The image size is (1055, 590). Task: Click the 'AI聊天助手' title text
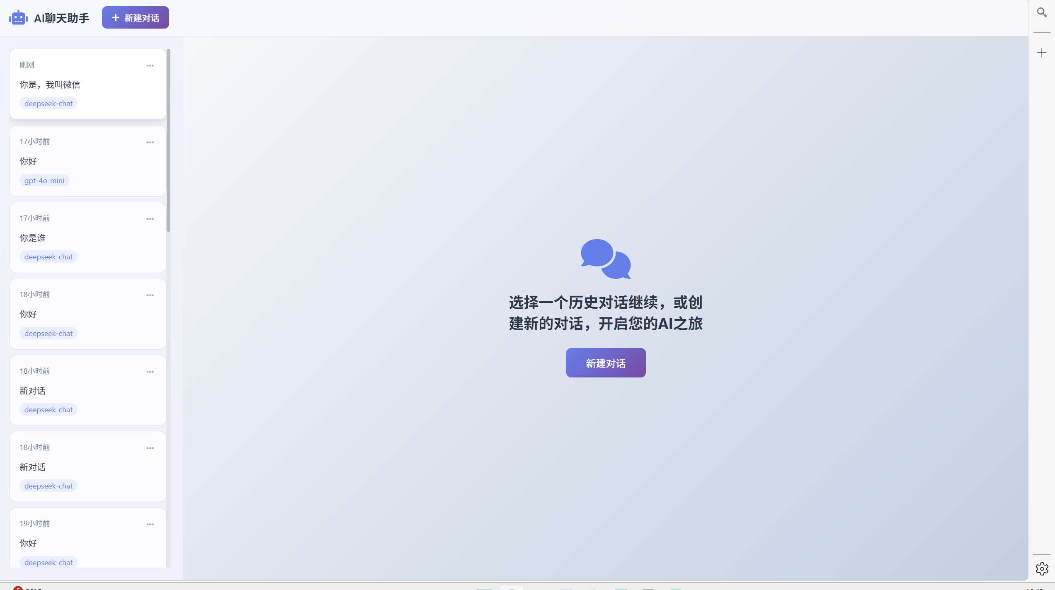[x=61, y=18]
